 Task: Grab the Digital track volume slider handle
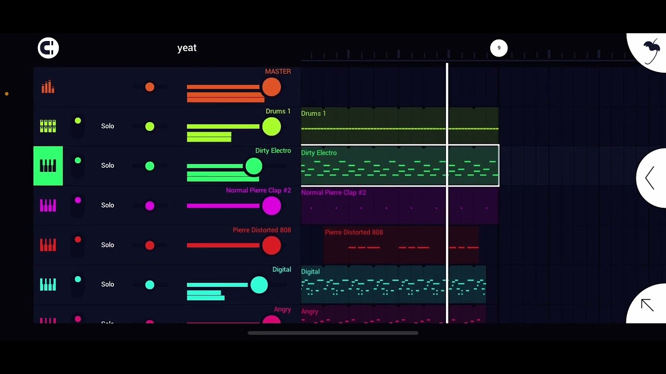[259, 285]
